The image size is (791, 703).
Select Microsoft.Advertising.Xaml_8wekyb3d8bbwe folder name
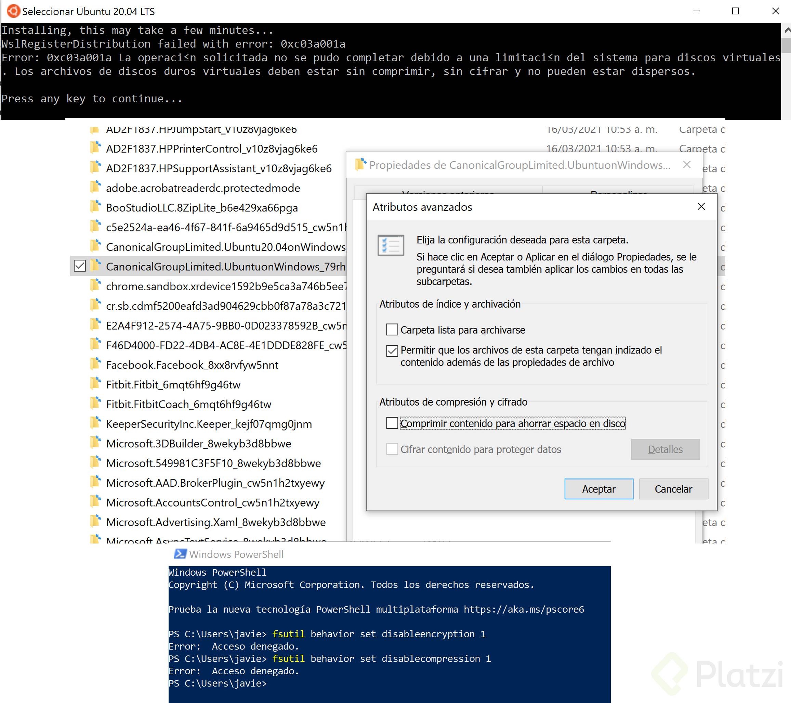coord(215,523)
